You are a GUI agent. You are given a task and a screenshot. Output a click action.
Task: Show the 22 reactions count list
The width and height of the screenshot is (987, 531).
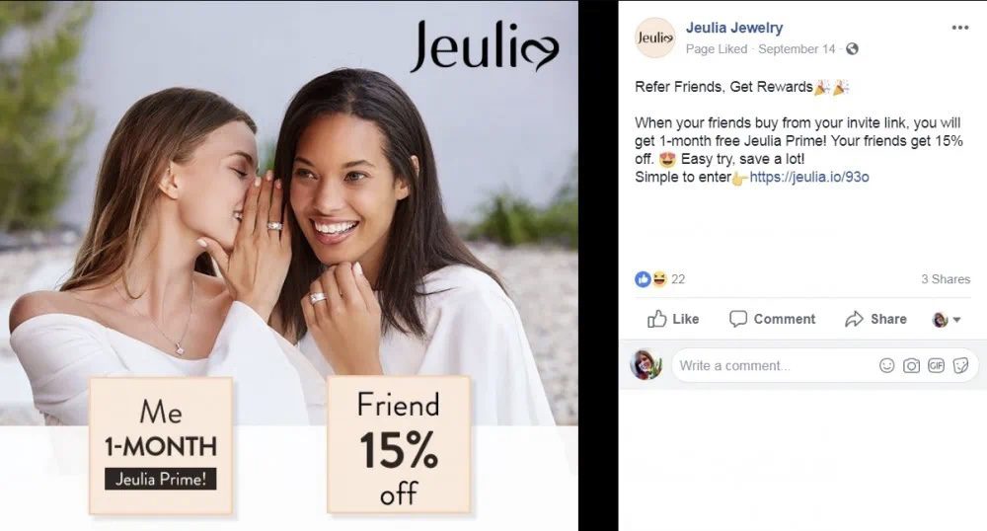[678, 278]
